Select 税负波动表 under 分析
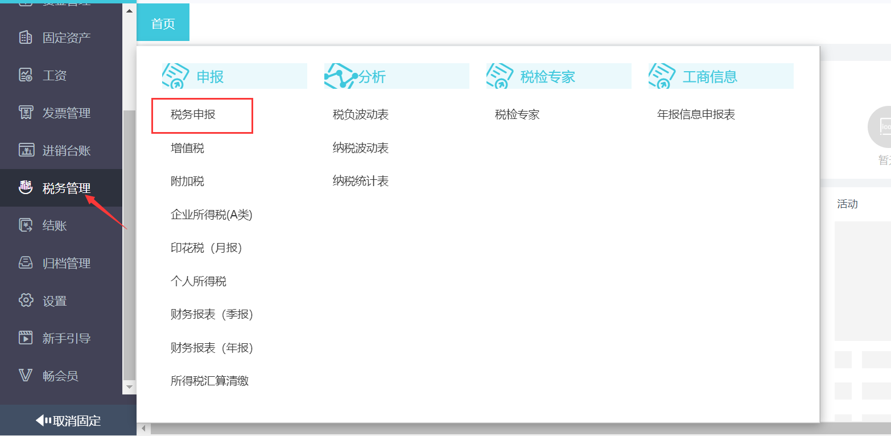 coord(361,115)
